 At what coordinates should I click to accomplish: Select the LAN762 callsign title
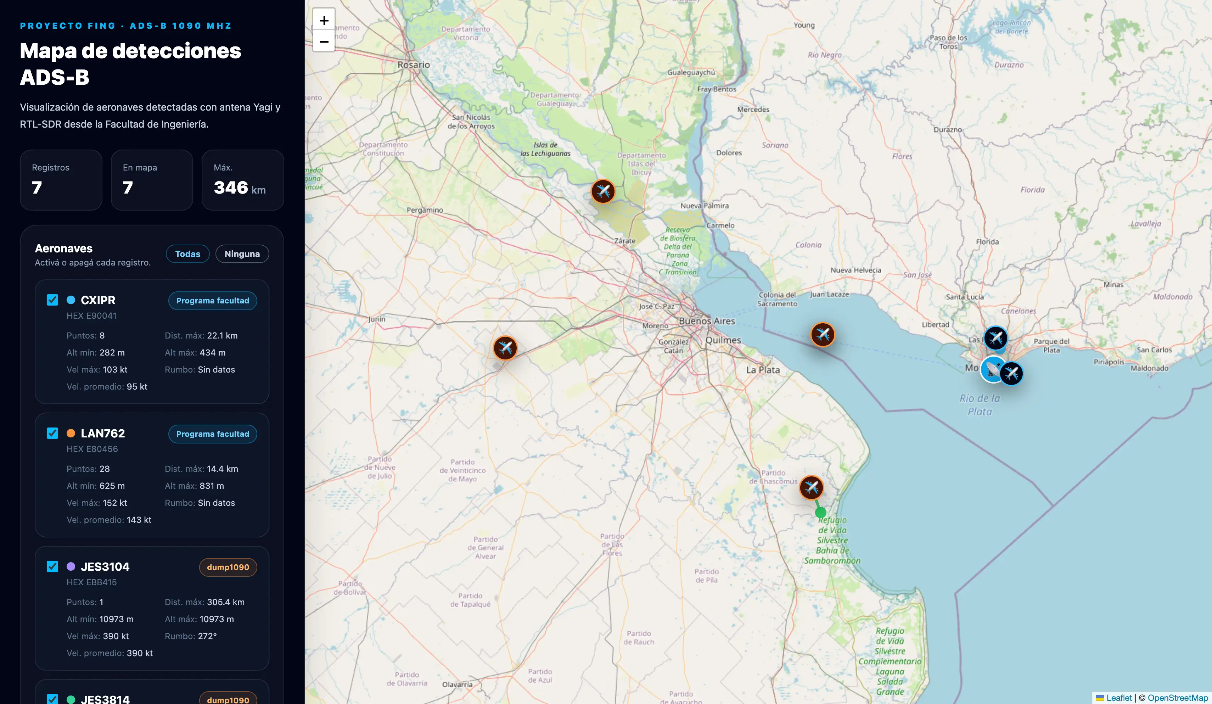pyautogui.click(x=103, y=433)
